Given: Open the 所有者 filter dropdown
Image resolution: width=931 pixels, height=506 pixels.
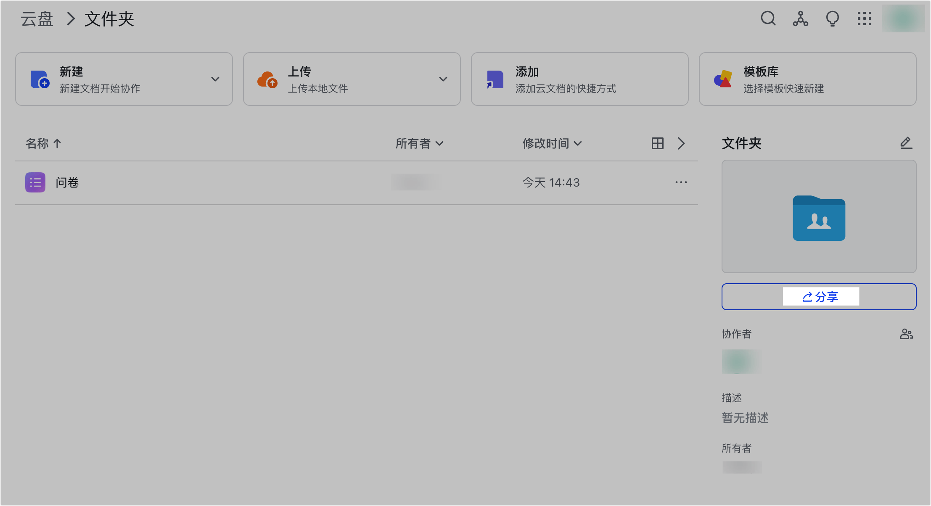Looking at the screenshot, I should pos(419,143).
